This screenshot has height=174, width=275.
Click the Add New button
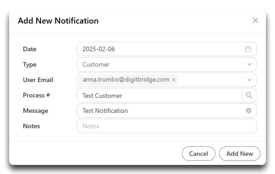240,154
